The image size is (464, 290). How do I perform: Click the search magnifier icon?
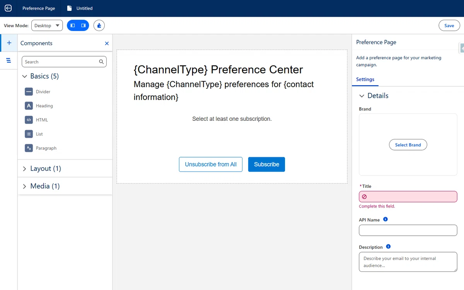coord(101,62)
